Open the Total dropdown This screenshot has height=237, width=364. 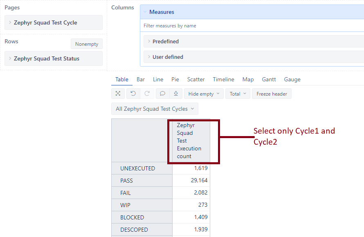238,94
